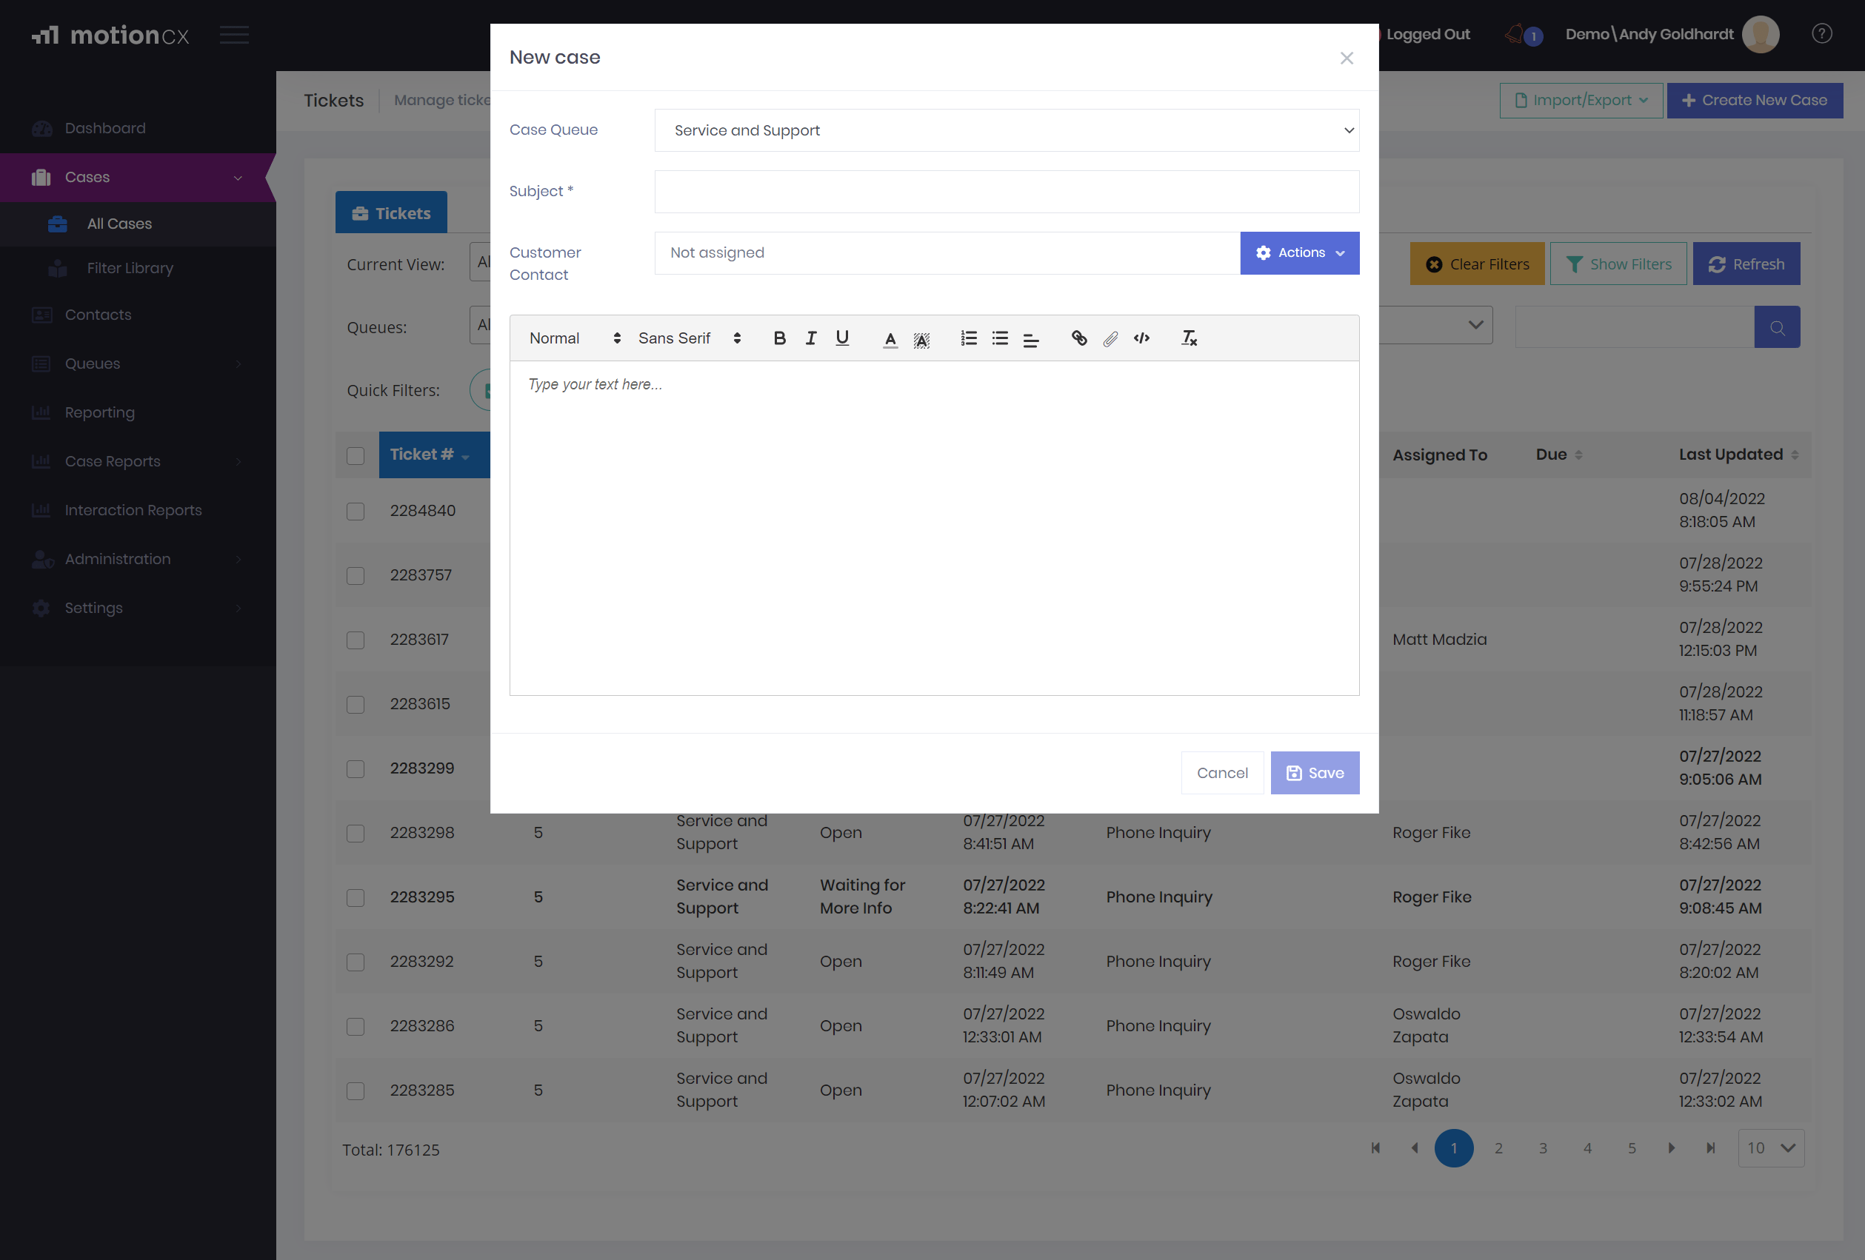Tick checkbox for ticket 2283285
The width and height of the screenshot is (1865, 1260).
(356, 1090)
